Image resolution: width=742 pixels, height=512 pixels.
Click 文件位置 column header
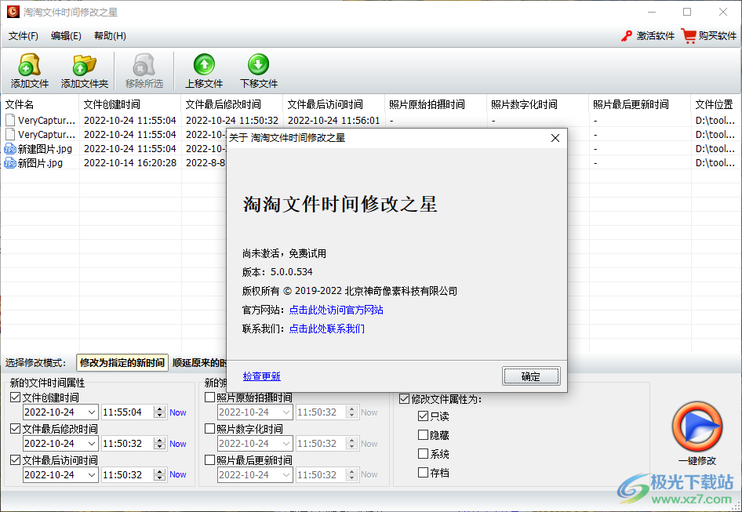[715, 104]
